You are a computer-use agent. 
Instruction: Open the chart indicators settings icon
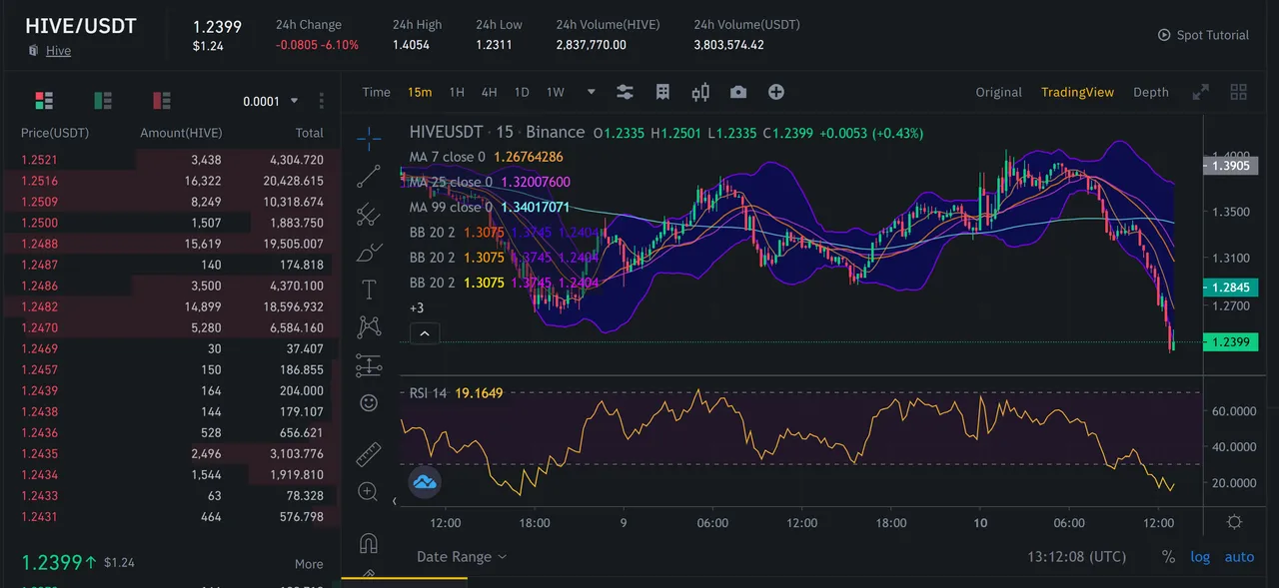(625, 92)
